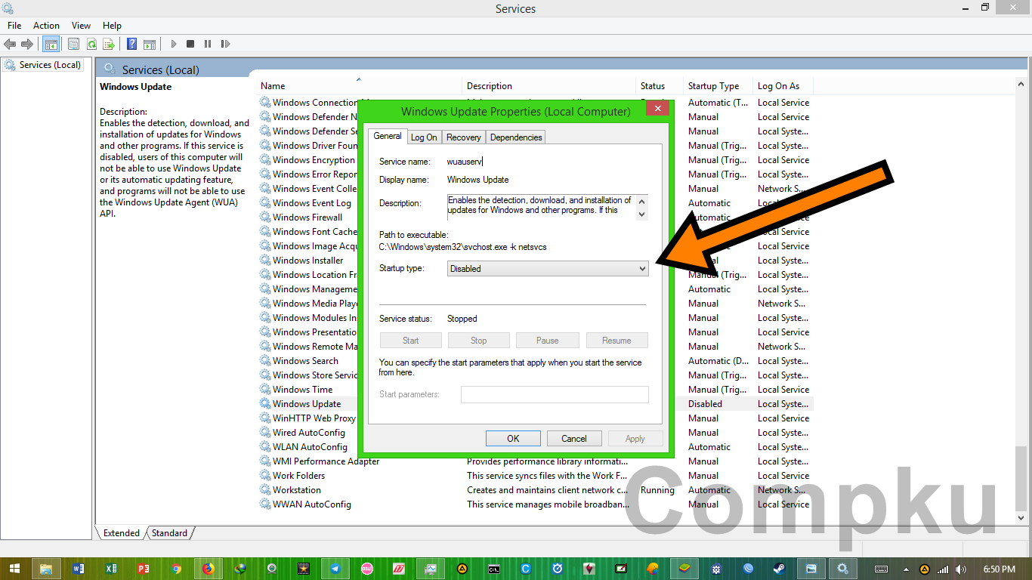Open Steam from the taskbar
1032x580 pixels.
point(778,569)
